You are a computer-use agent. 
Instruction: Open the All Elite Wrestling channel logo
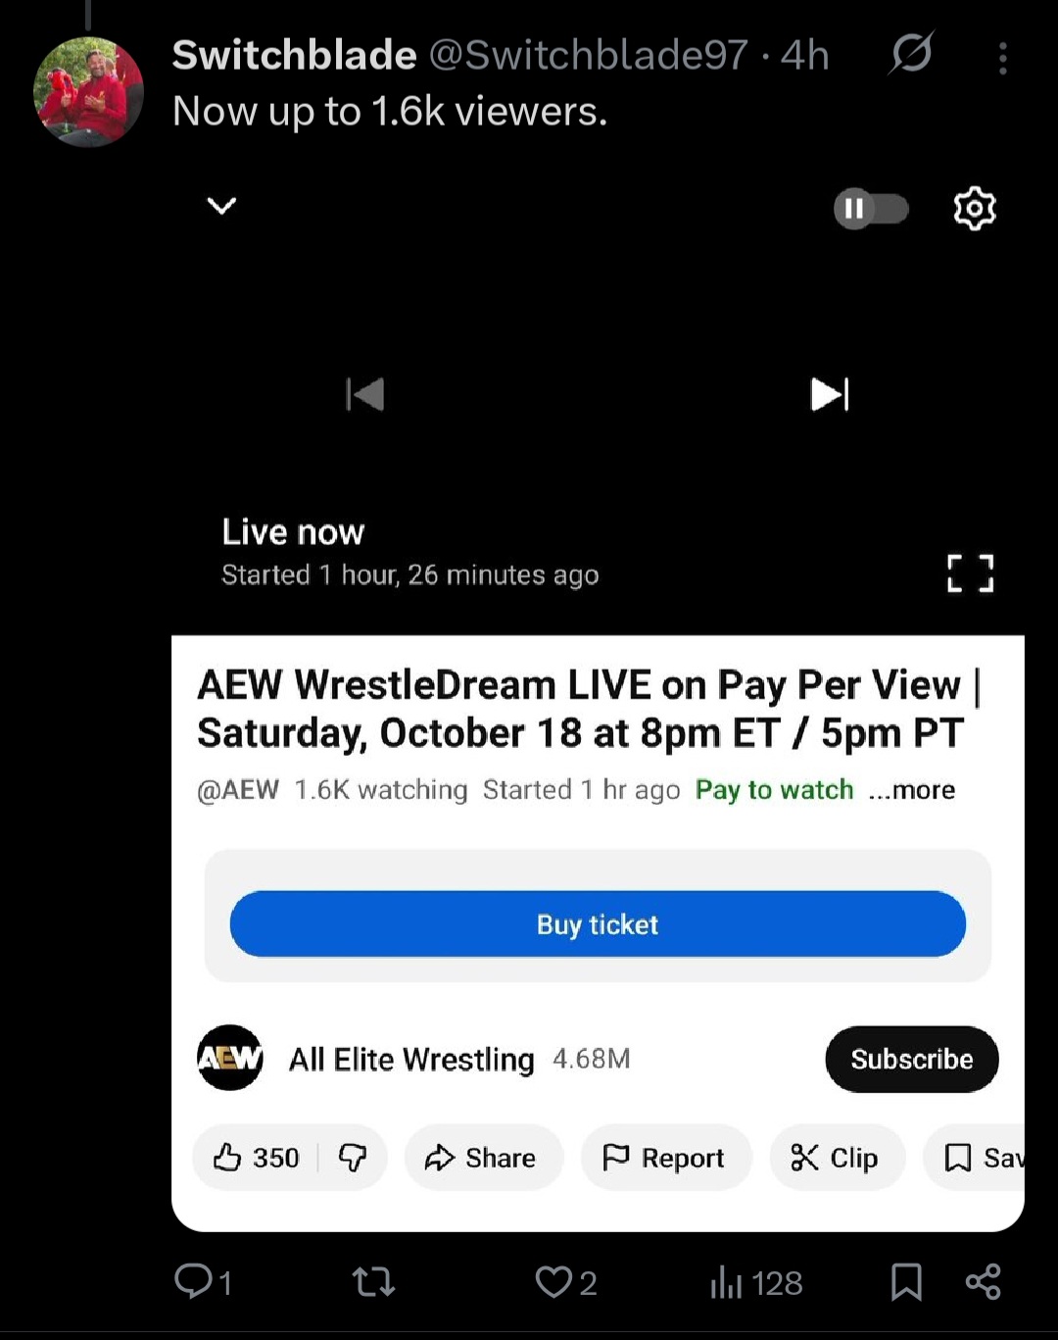(x=230, y=1058)
